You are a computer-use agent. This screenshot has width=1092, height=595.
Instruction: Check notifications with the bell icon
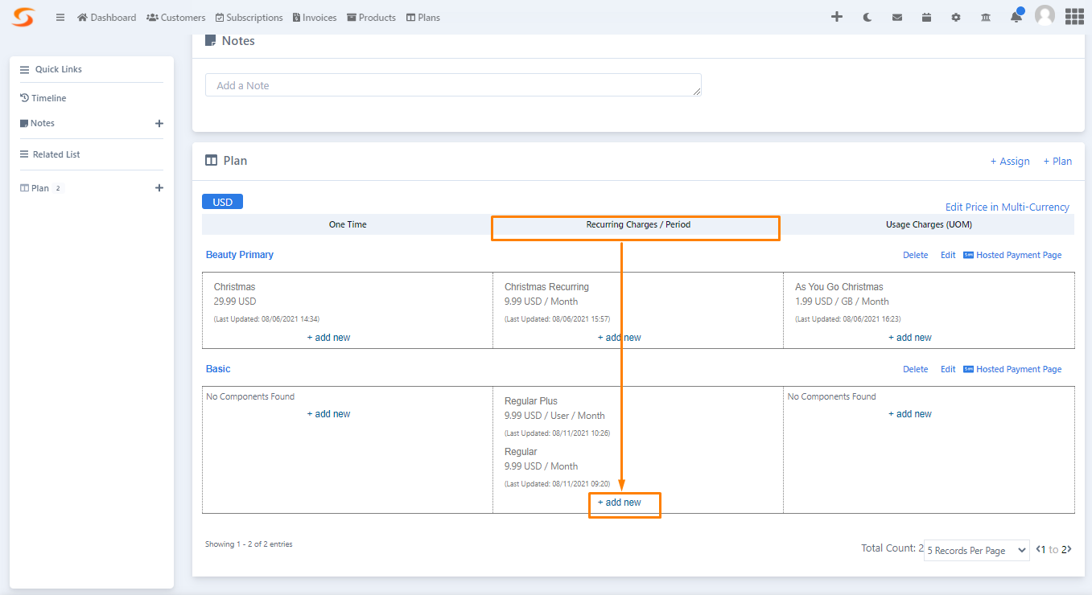pos(1016,16)
